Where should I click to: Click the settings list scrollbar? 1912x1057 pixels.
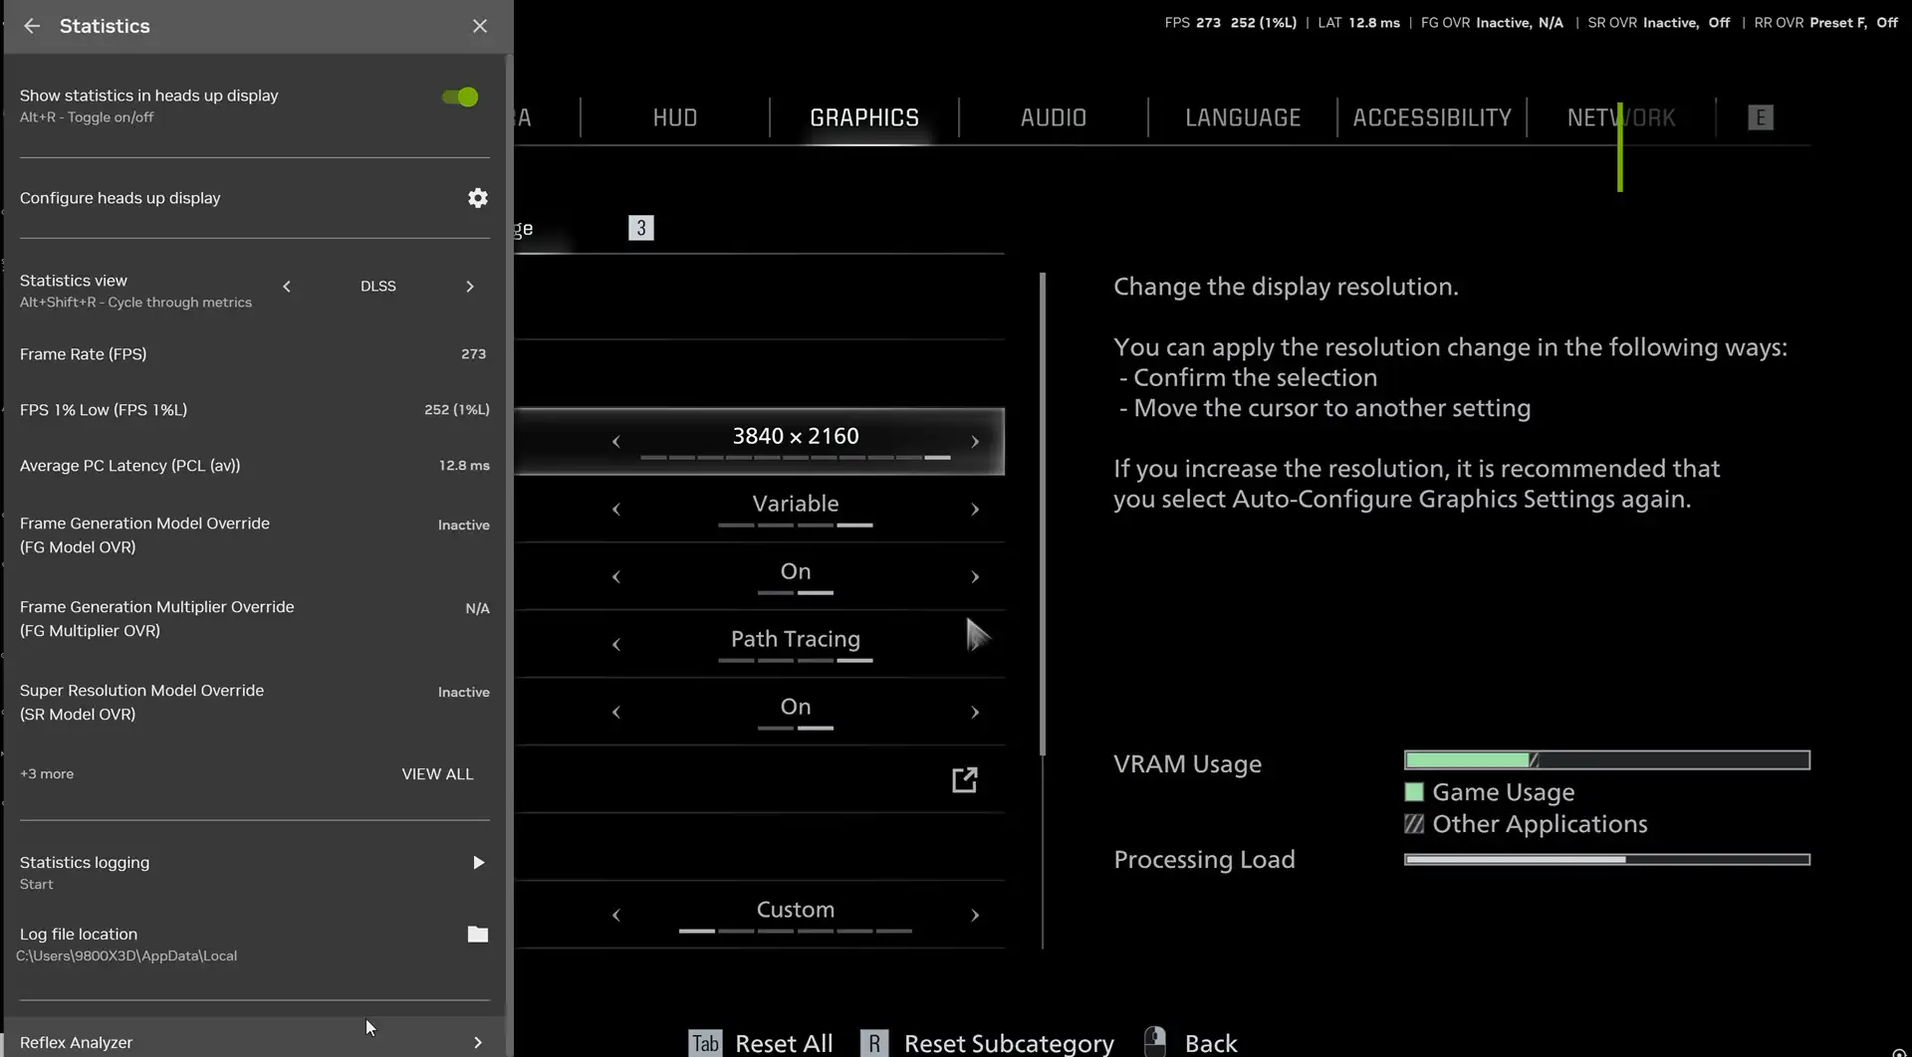click(1043, 514)
